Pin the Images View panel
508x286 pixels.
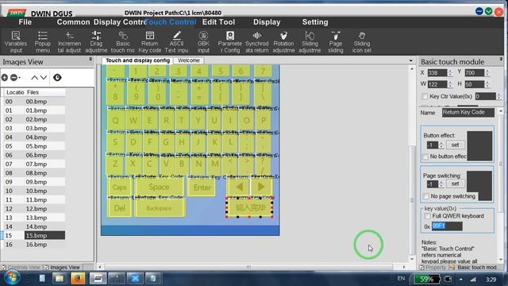pos(90,60)
